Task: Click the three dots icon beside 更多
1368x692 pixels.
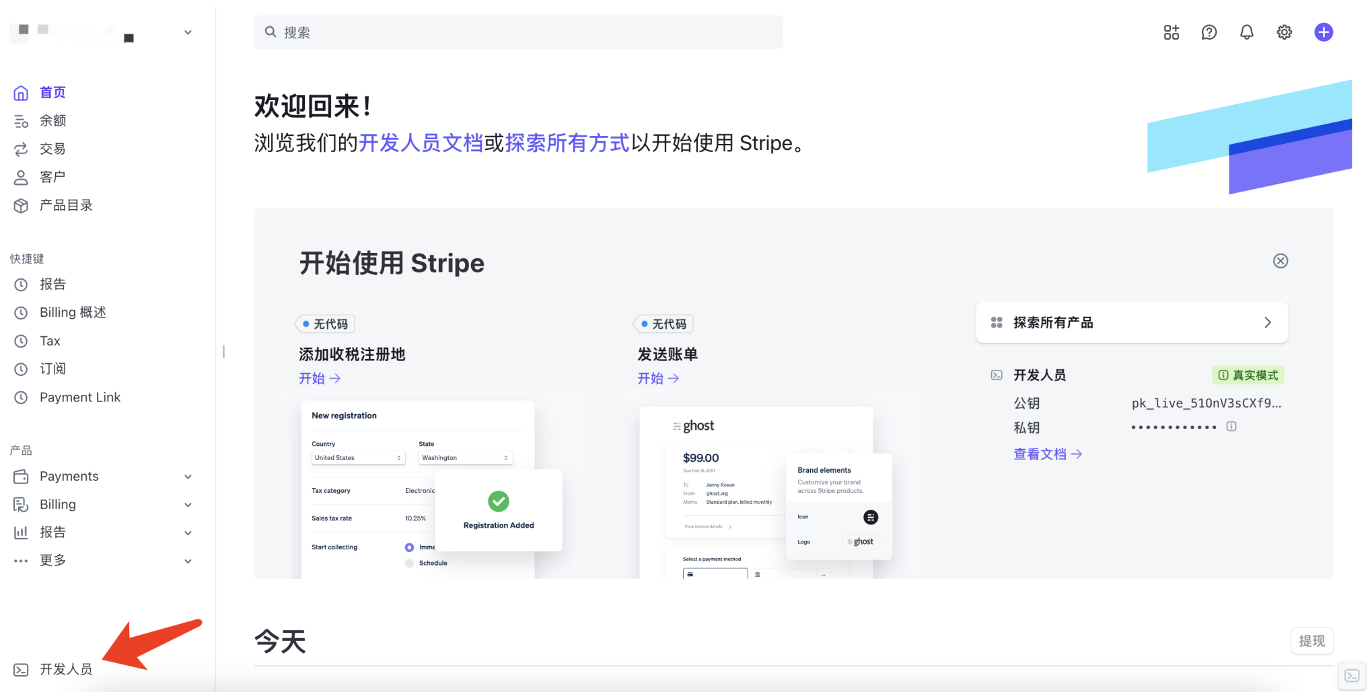Action: point(21,561)
